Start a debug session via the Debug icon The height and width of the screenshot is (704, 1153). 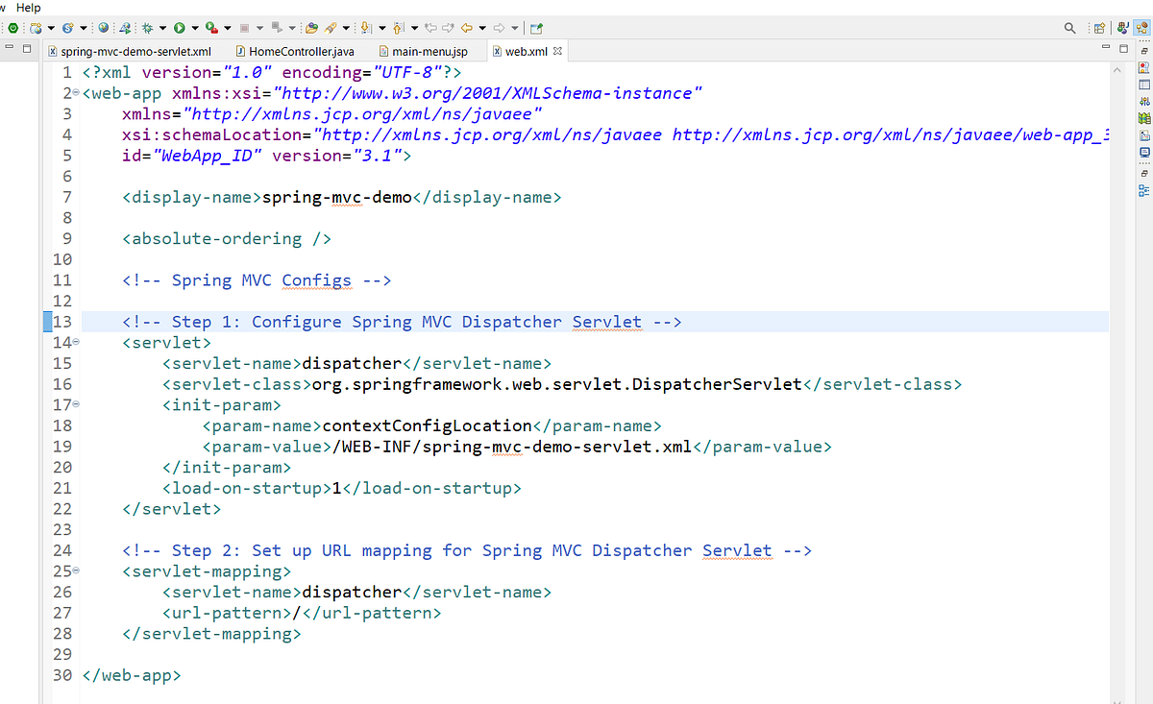pos(146,28)
